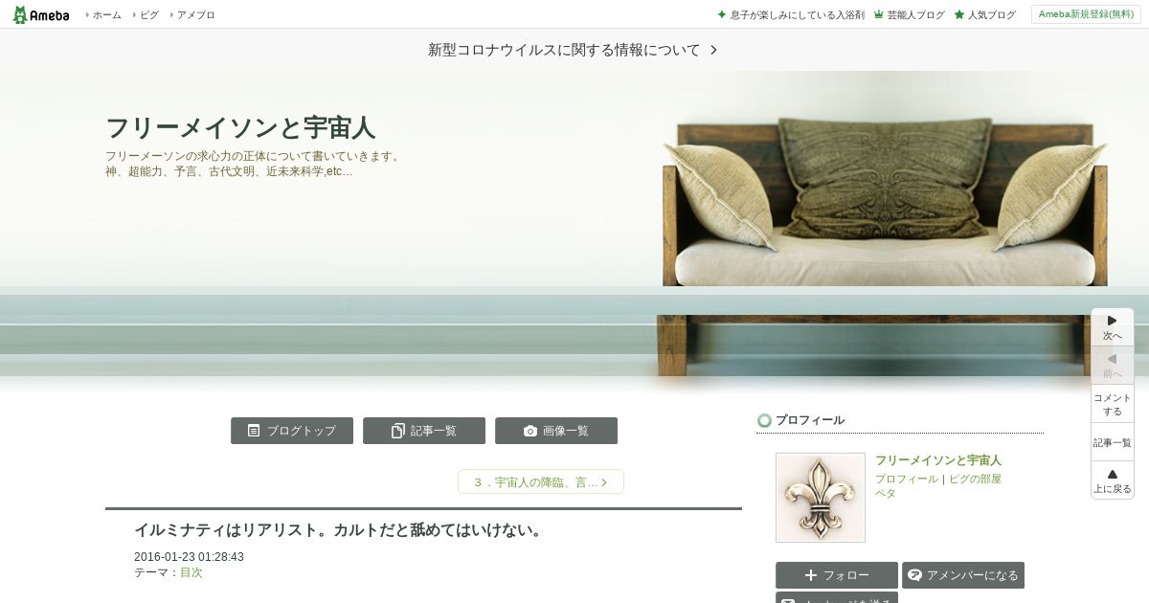
Task: Click fleur-de-lis profile thumbnail
Action: pyautogui.click(x=821, y=498)
